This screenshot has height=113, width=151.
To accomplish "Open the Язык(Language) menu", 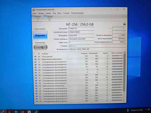I will (x=77, y=13).
